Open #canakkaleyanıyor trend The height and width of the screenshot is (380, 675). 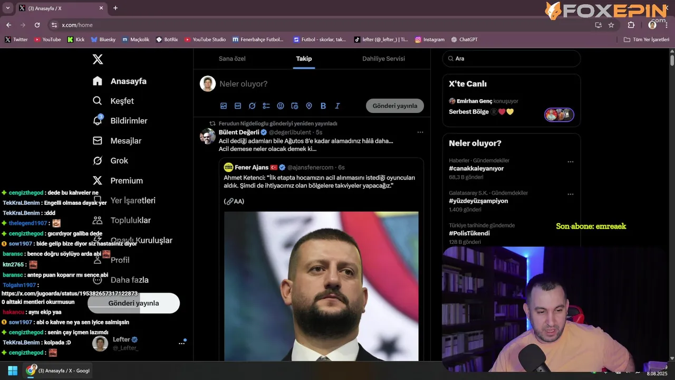pyautogui.click(x=476, y=168)
